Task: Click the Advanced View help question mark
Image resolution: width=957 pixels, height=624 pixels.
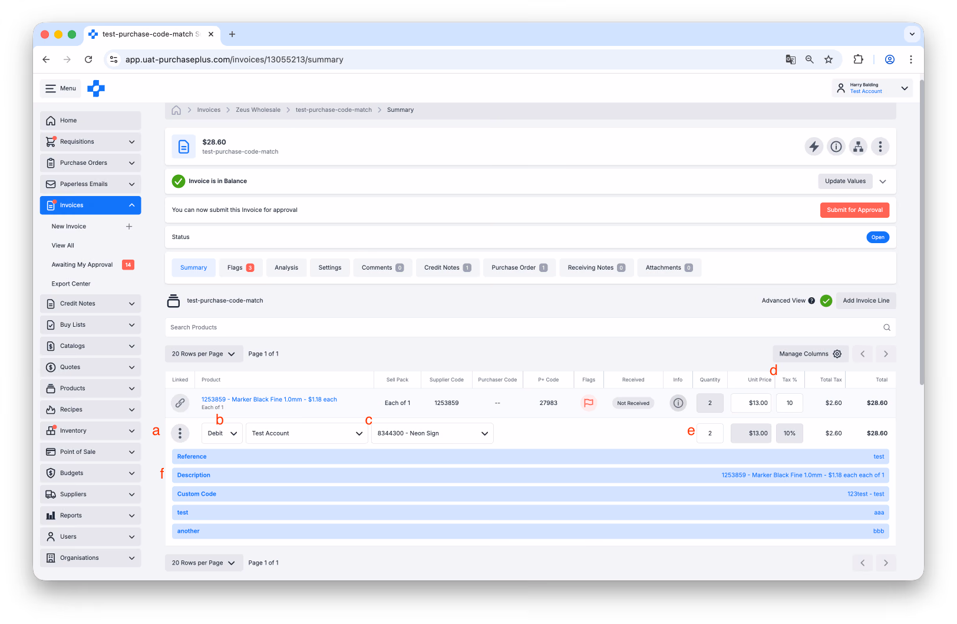Action: pyautogui.click(x=811, y=301)
